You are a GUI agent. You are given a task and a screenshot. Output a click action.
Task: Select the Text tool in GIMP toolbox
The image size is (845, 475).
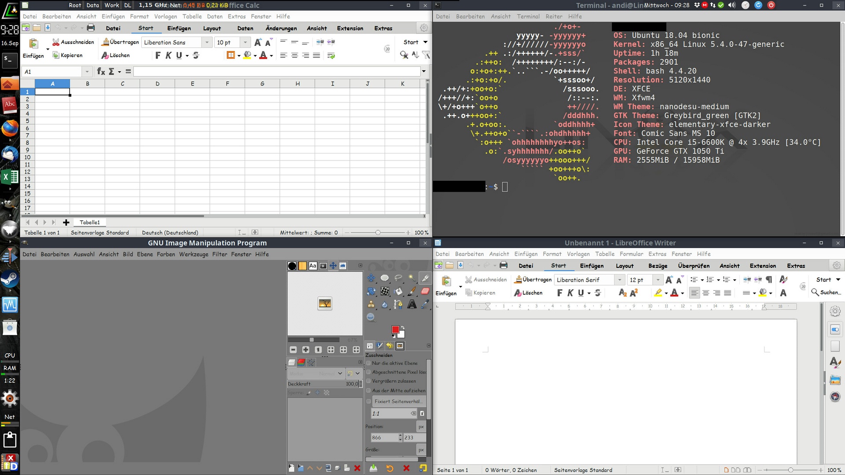pyautogui.click(x=412, y=304)
